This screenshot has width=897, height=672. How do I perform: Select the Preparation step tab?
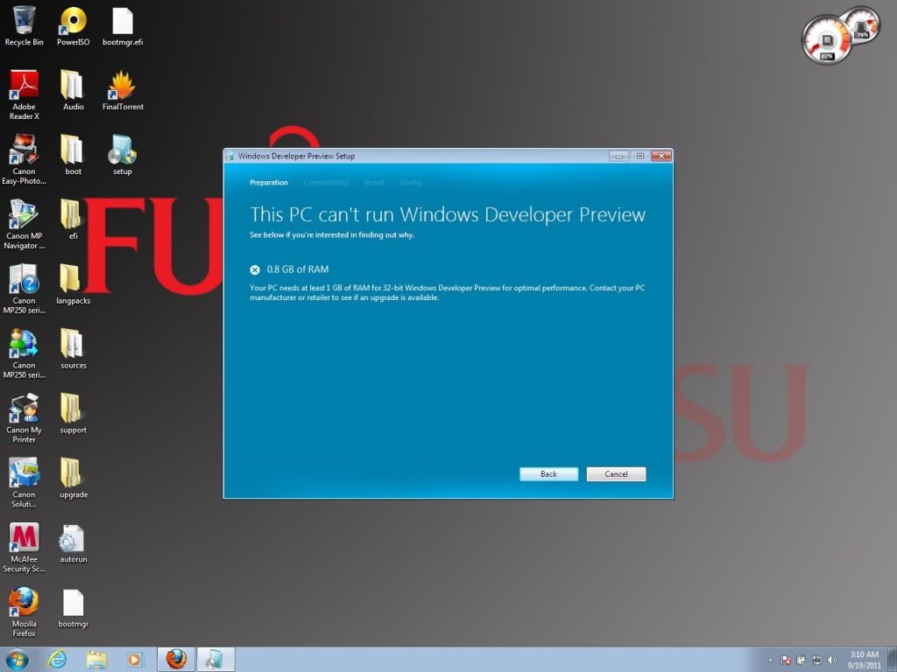(x=269, y=183)
